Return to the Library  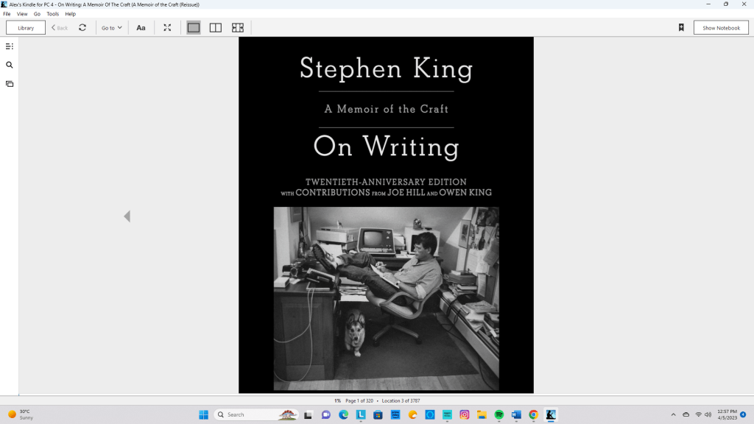[x=26, y=27]
